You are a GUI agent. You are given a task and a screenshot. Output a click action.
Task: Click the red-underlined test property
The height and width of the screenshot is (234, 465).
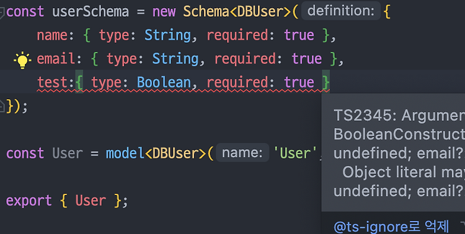[53, 82]
